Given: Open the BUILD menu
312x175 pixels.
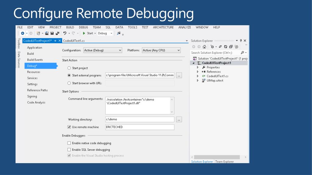Looking at the screenshot, I should pyautogui.click(x=70, y=27).
